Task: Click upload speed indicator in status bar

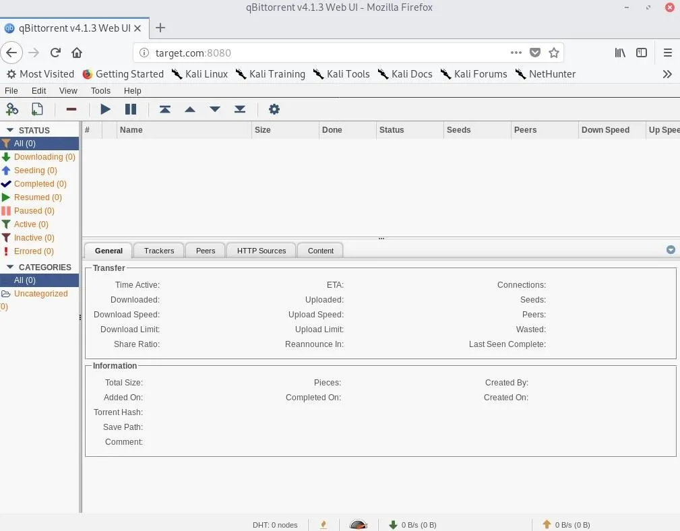Action: (x=566, y=525)
